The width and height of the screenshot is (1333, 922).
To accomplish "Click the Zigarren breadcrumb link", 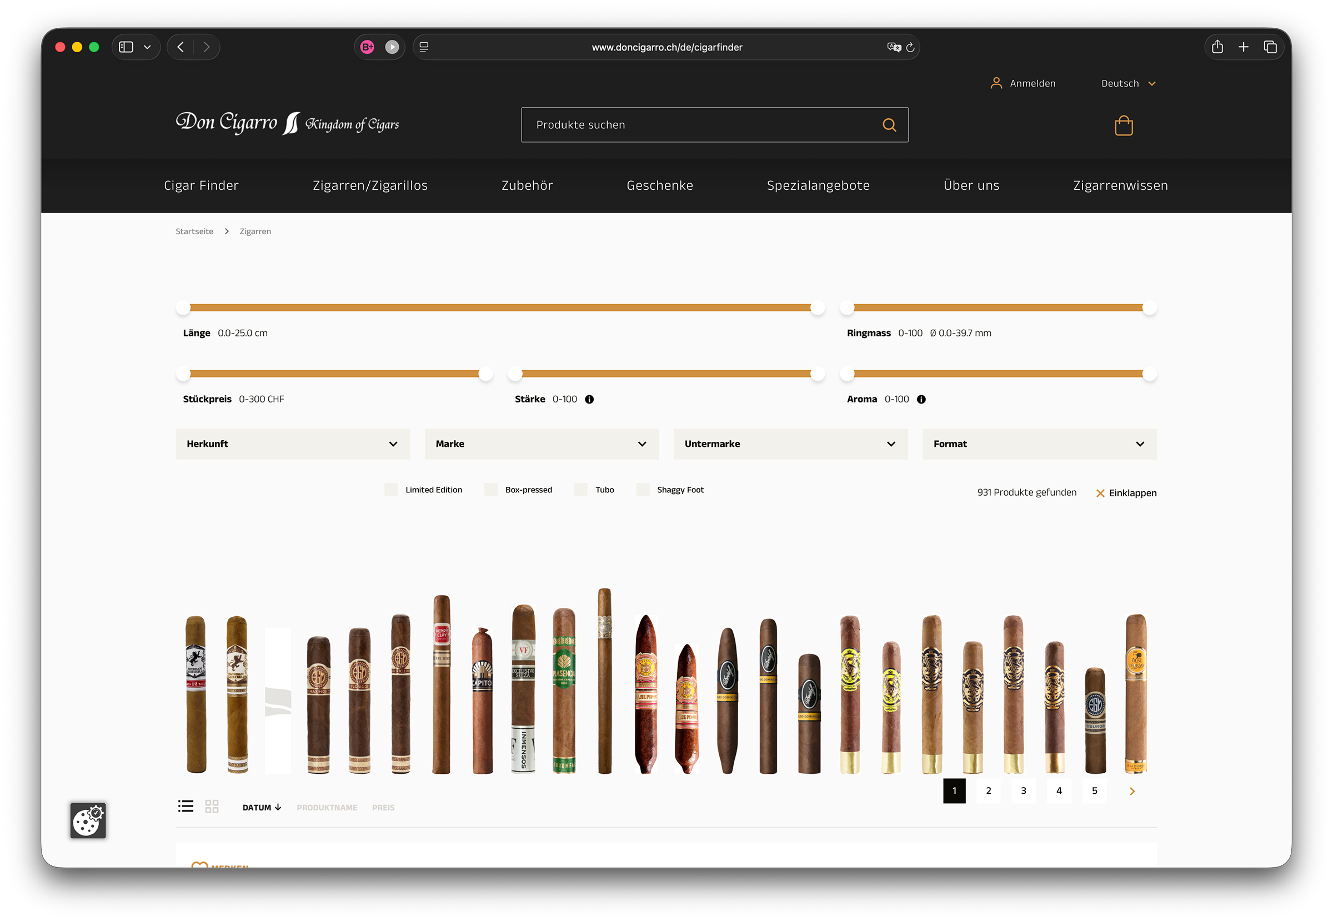I will pos(255,231).
